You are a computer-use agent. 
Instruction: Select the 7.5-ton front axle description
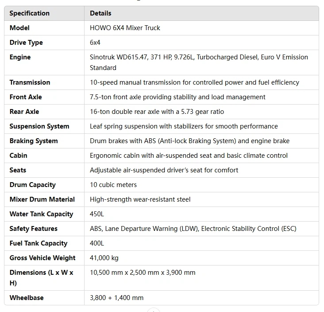click(177, 97)
